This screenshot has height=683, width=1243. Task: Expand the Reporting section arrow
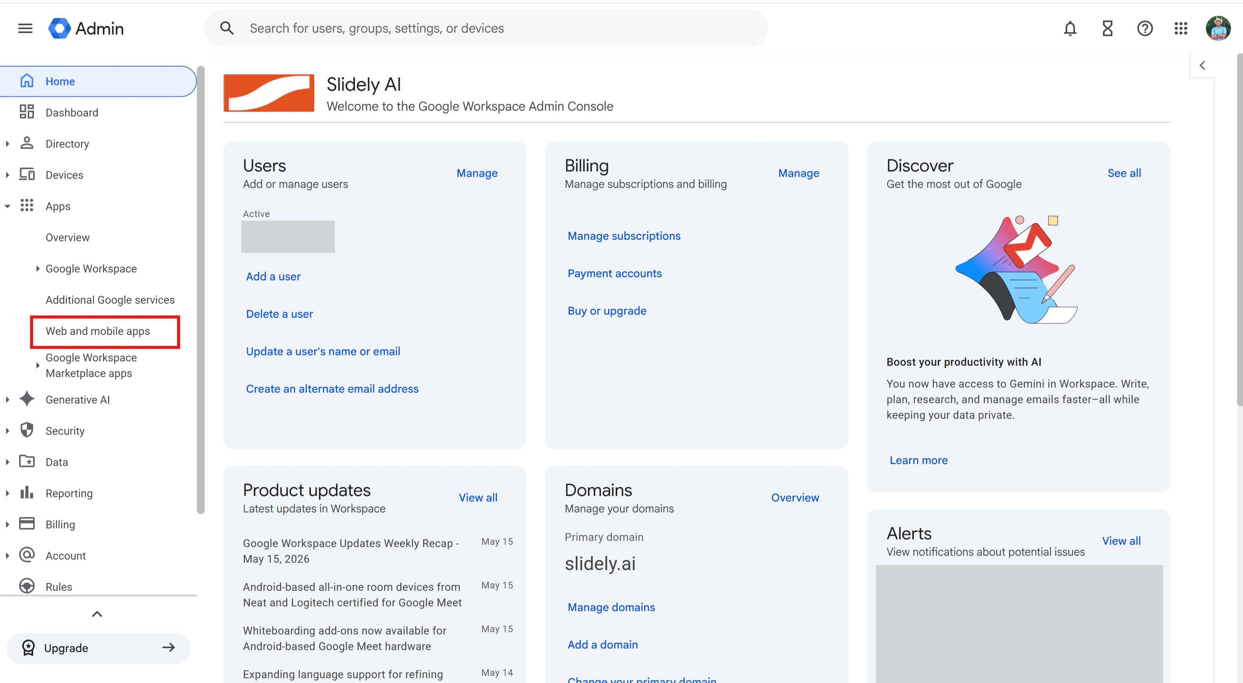tap(7, 493)
